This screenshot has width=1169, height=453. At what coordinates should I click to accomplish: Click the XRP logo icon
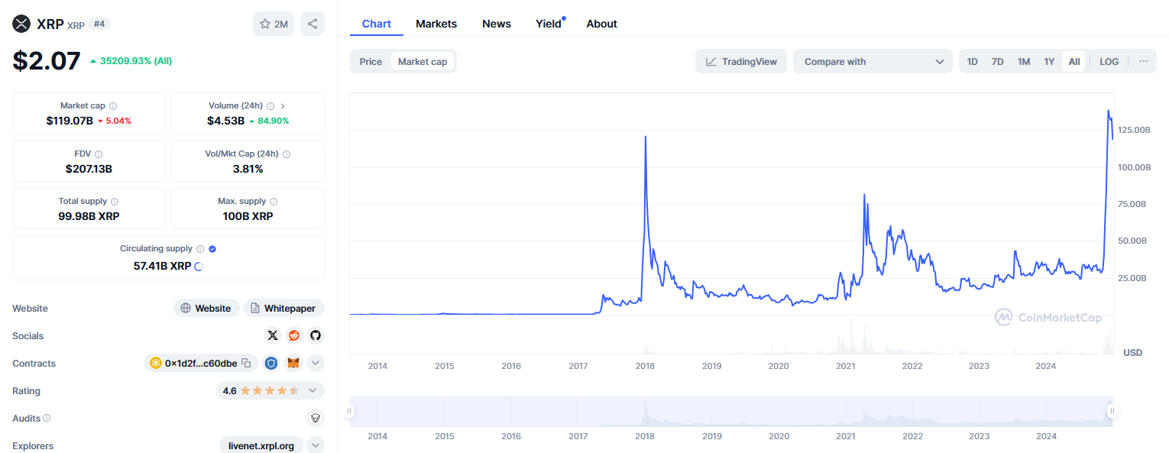point(21,24)
